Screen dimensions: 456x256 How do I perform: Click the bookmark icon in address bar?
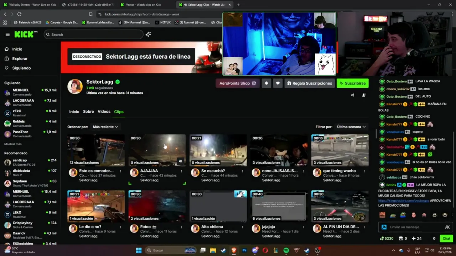90,14
